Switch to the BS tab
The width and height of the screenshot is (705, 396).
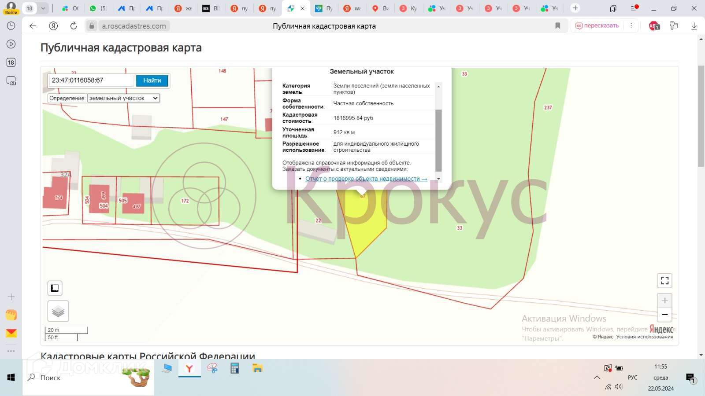(x=211, y=8)
